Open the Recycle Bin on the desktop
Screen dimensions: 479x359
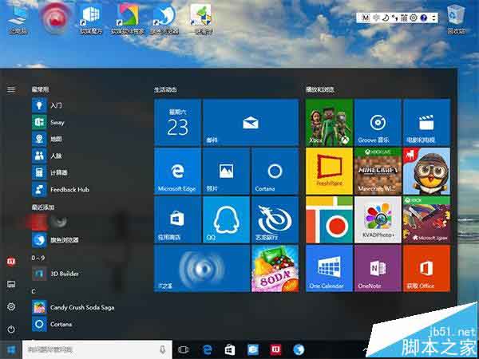pos(456,18)
